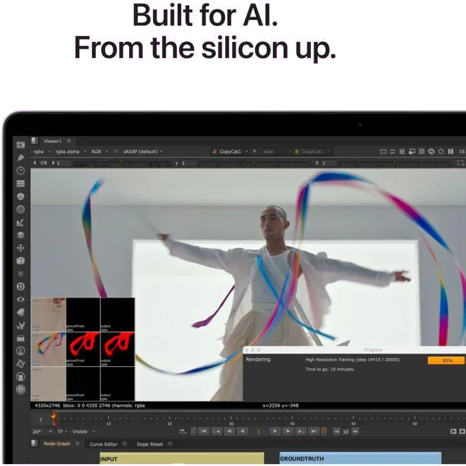This screenshot has height=466, width=466.
Task: Click the orange playhead on the timeline
Action: tap(54, 417)
